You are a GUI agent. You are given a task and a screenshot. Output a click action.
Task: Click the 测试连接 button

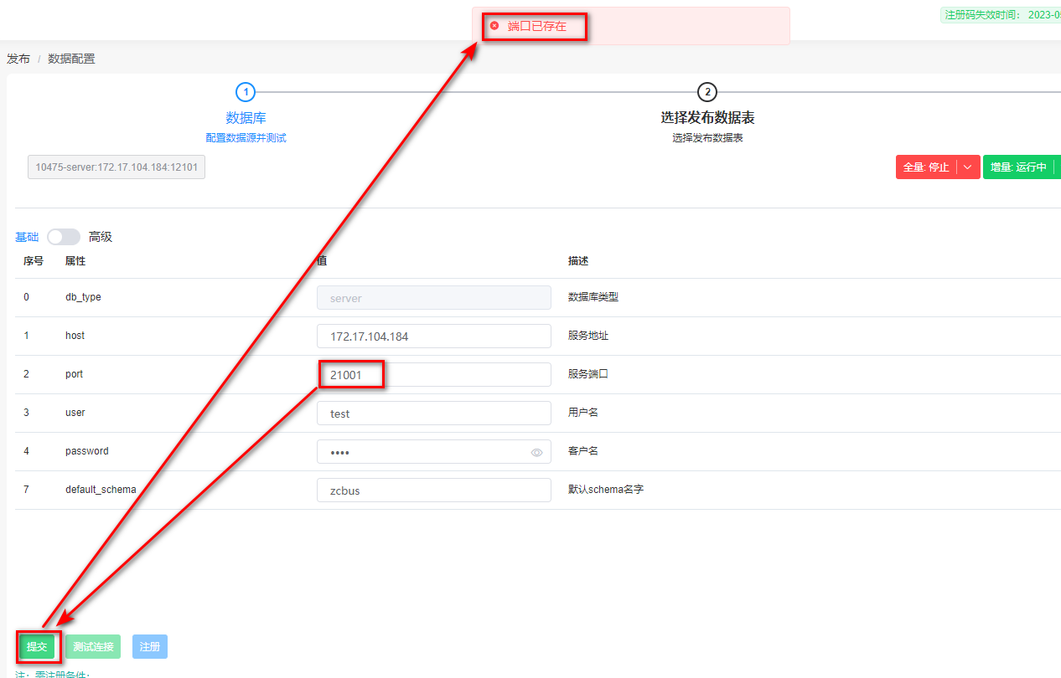pyautogui.click(x=93, y=646)
